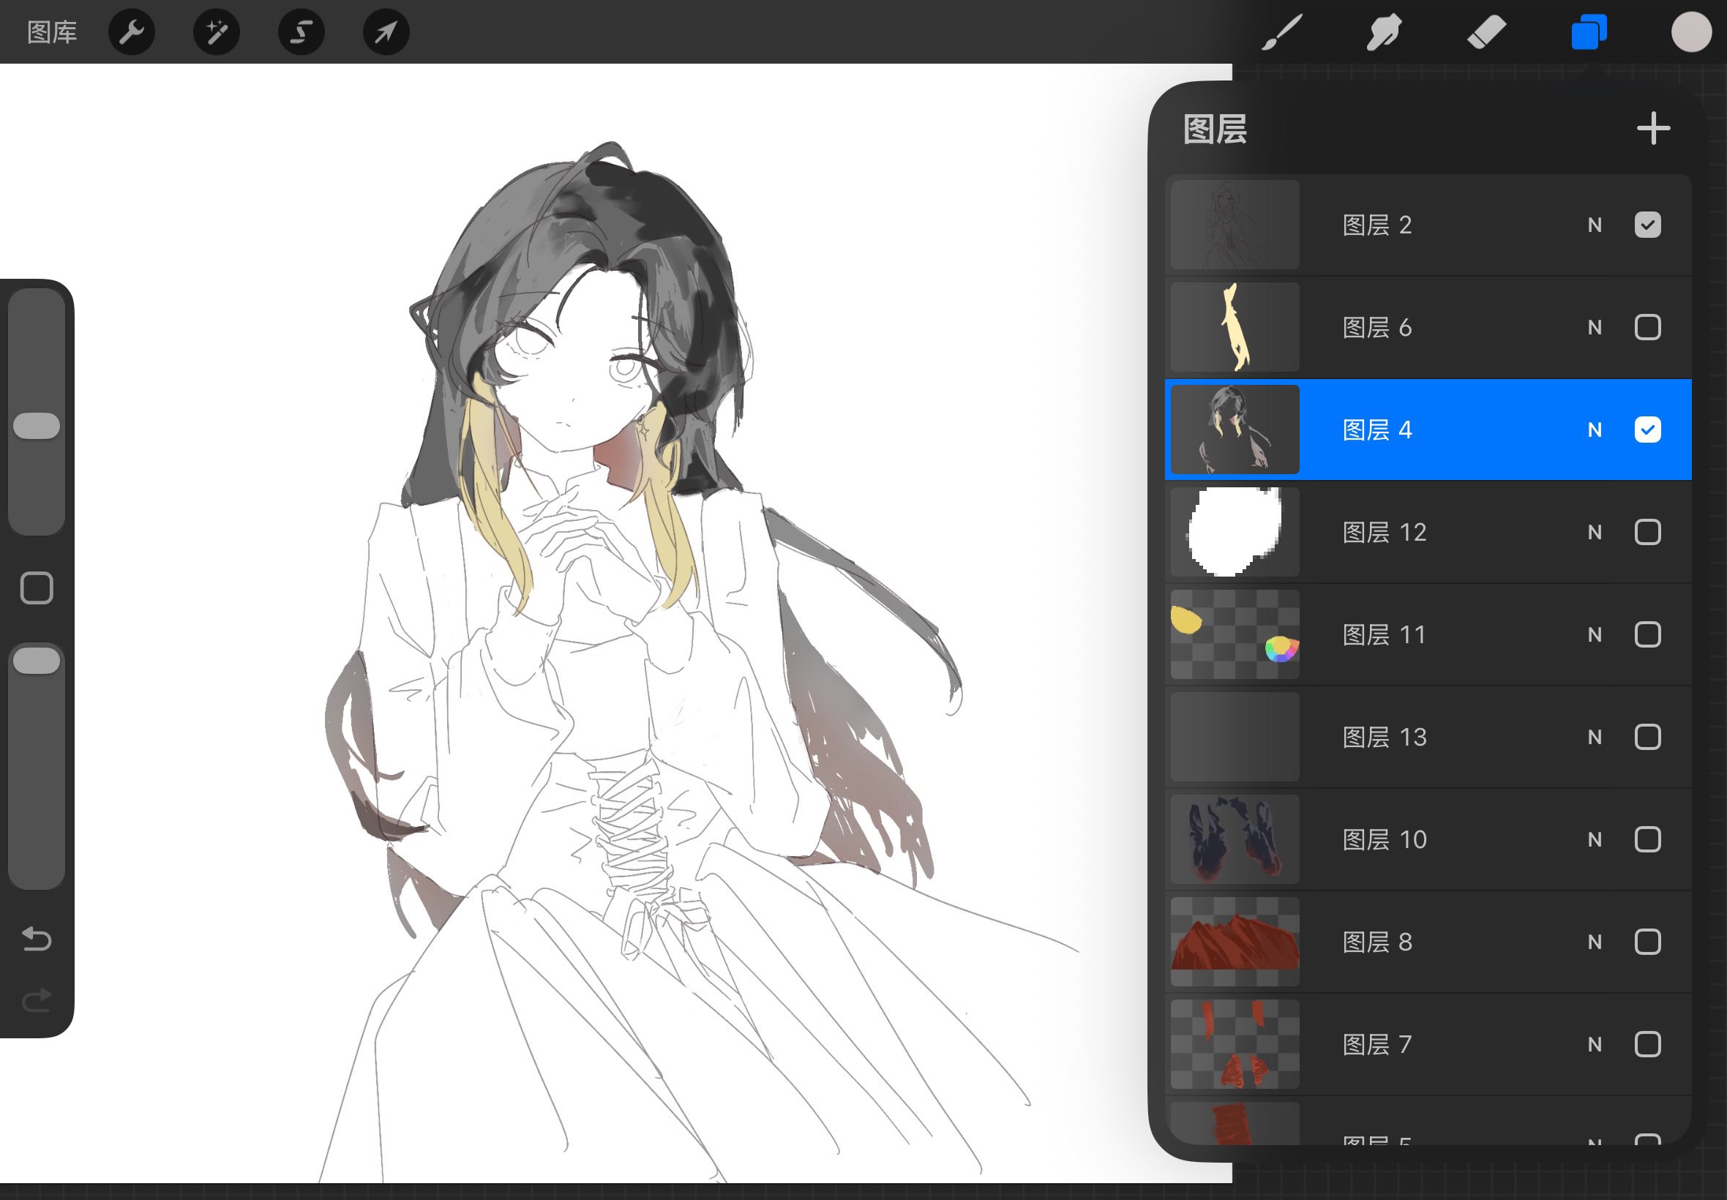Viewport: 1727px width, 1200px height.
Task: Select the Brush tool
Action: 1282,32
